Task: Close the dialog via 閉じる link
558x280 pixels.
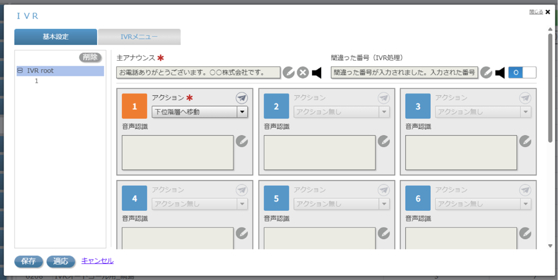Action: [536, 12]
